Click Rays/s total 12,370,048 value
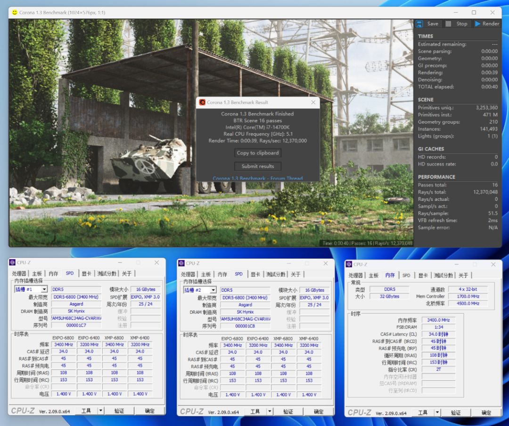 point(485,192)
